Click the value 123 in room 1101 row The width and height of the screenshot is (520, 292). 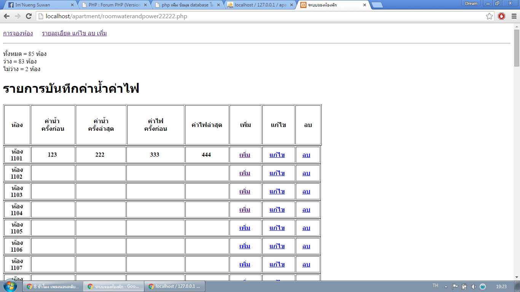pos(53,155)
